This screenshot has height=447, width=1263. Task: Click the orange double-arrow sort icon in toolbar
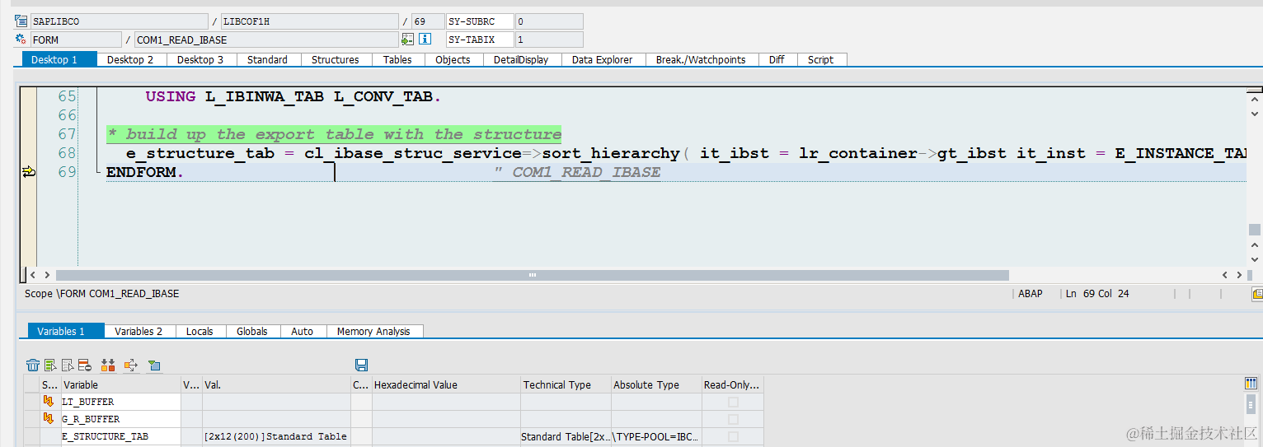click(108, 365)
